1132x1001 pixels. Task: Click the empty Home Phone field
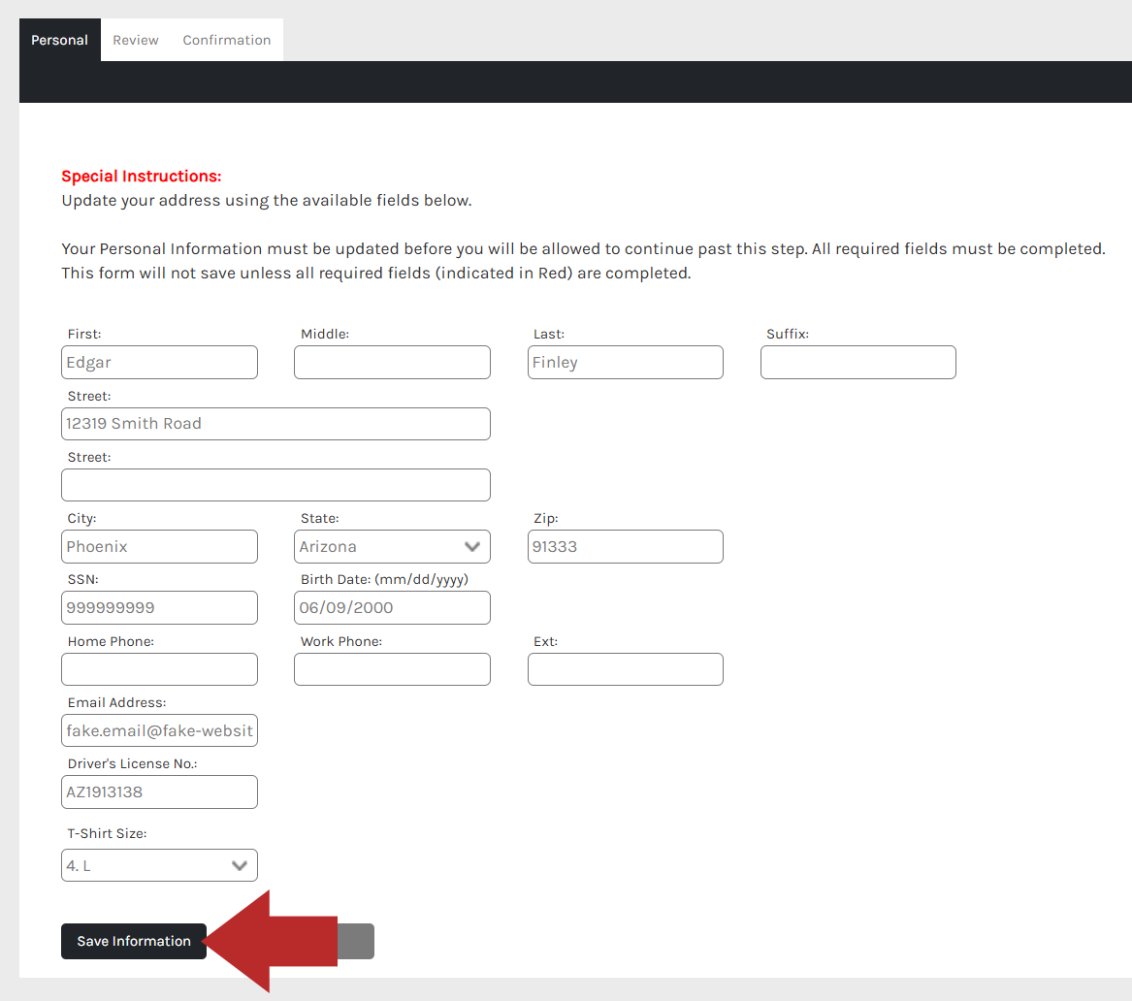[x=159, y=669]
